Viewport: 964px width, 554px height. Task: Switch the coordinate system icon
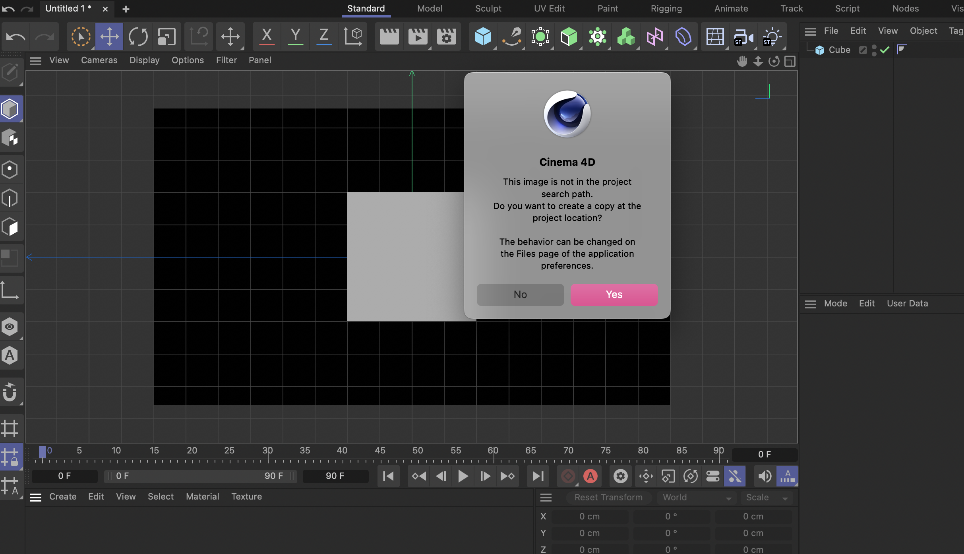point(352,37)
